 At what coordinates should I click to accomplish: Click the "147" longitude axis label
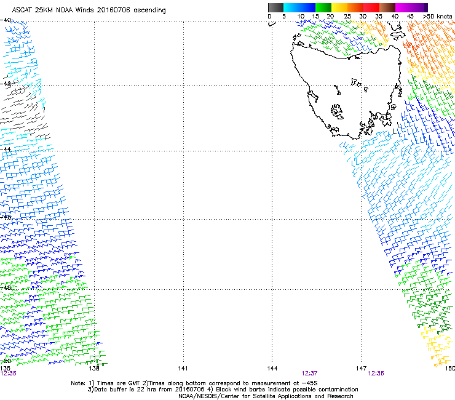coord(362,369)
